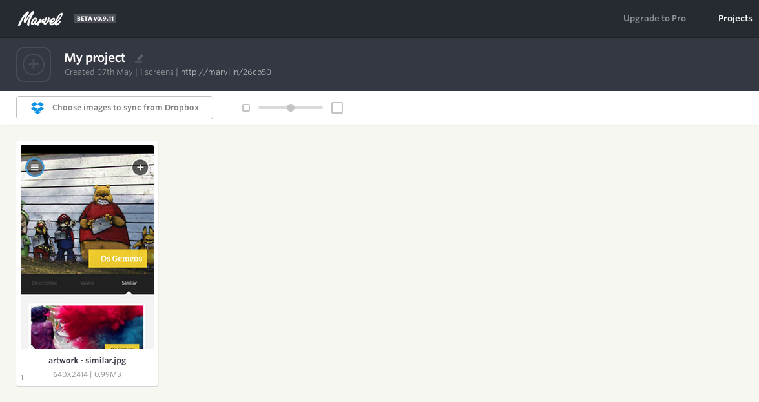
Task: Click the add new screen plus icon in header
Action: coord(34,65)
